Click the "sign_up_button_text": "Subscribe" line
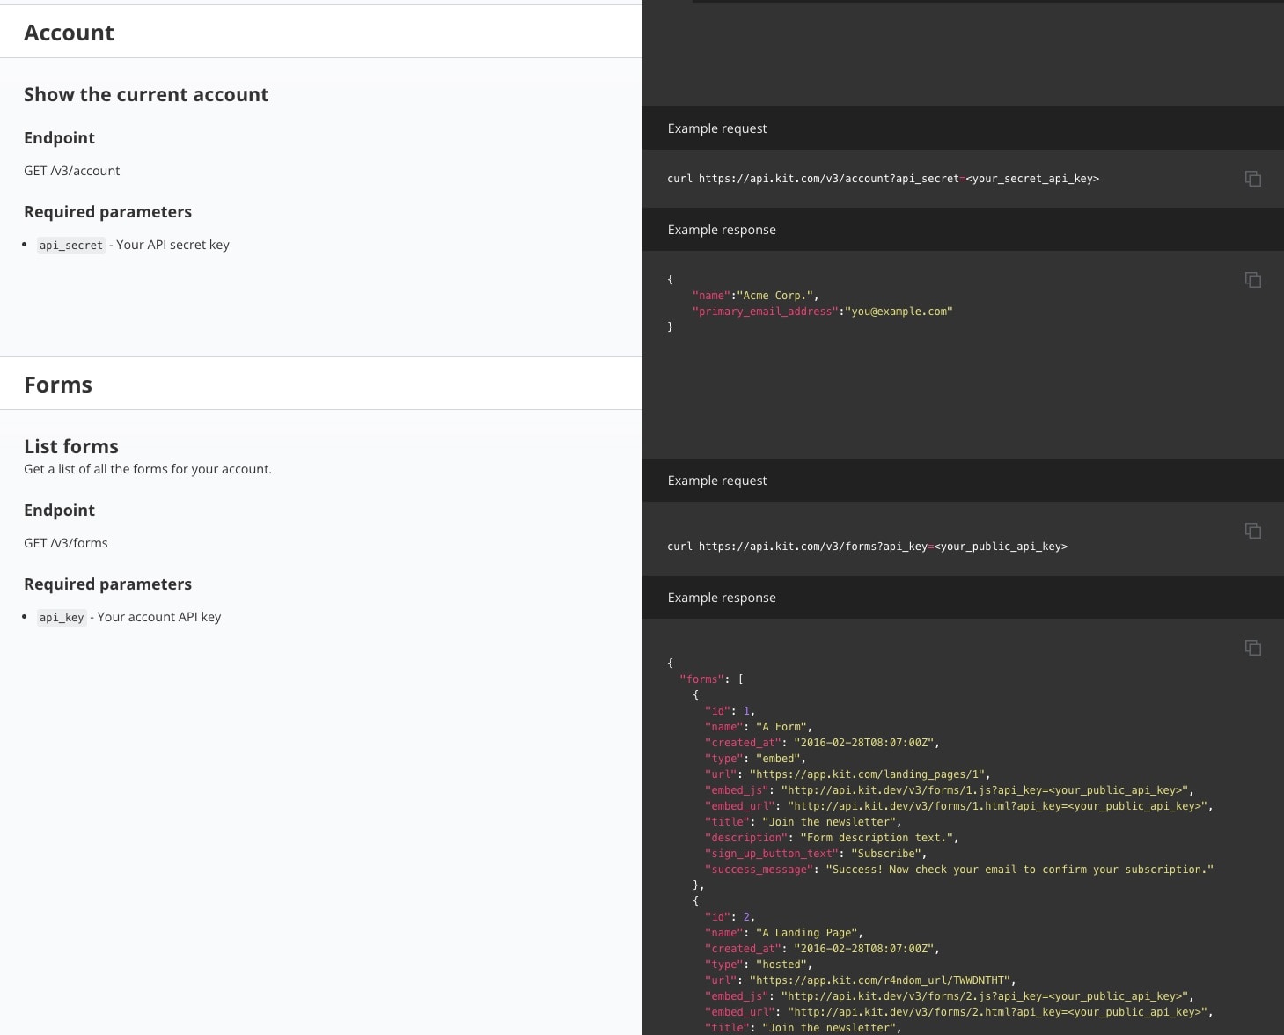The width and height of the screenshot is (1284, 1035). tap(815, 854)
